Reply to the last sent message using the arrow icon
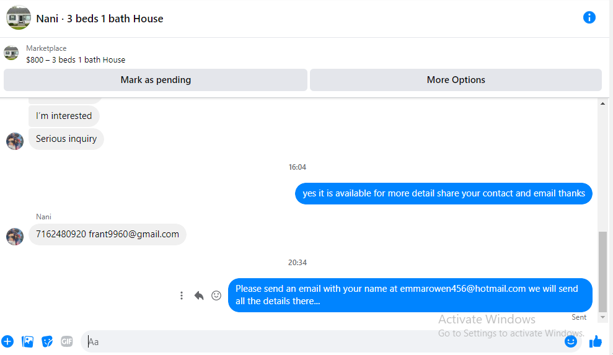This screenshot has height=355, width=613. point(199,296)
